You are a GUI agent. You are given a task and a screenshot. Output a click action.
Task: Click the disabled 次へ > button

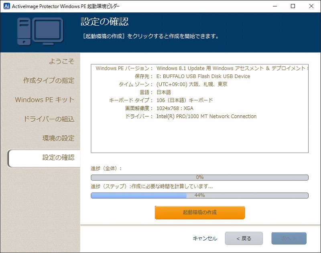pos(289,238)
